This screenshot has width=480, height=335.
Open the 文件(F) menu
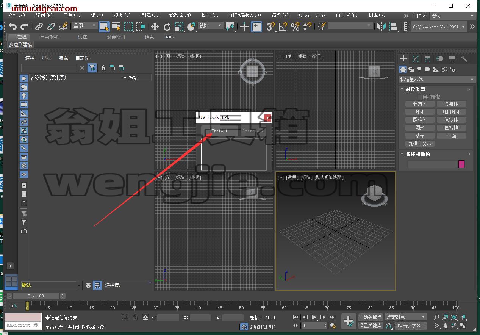[17, 16]
